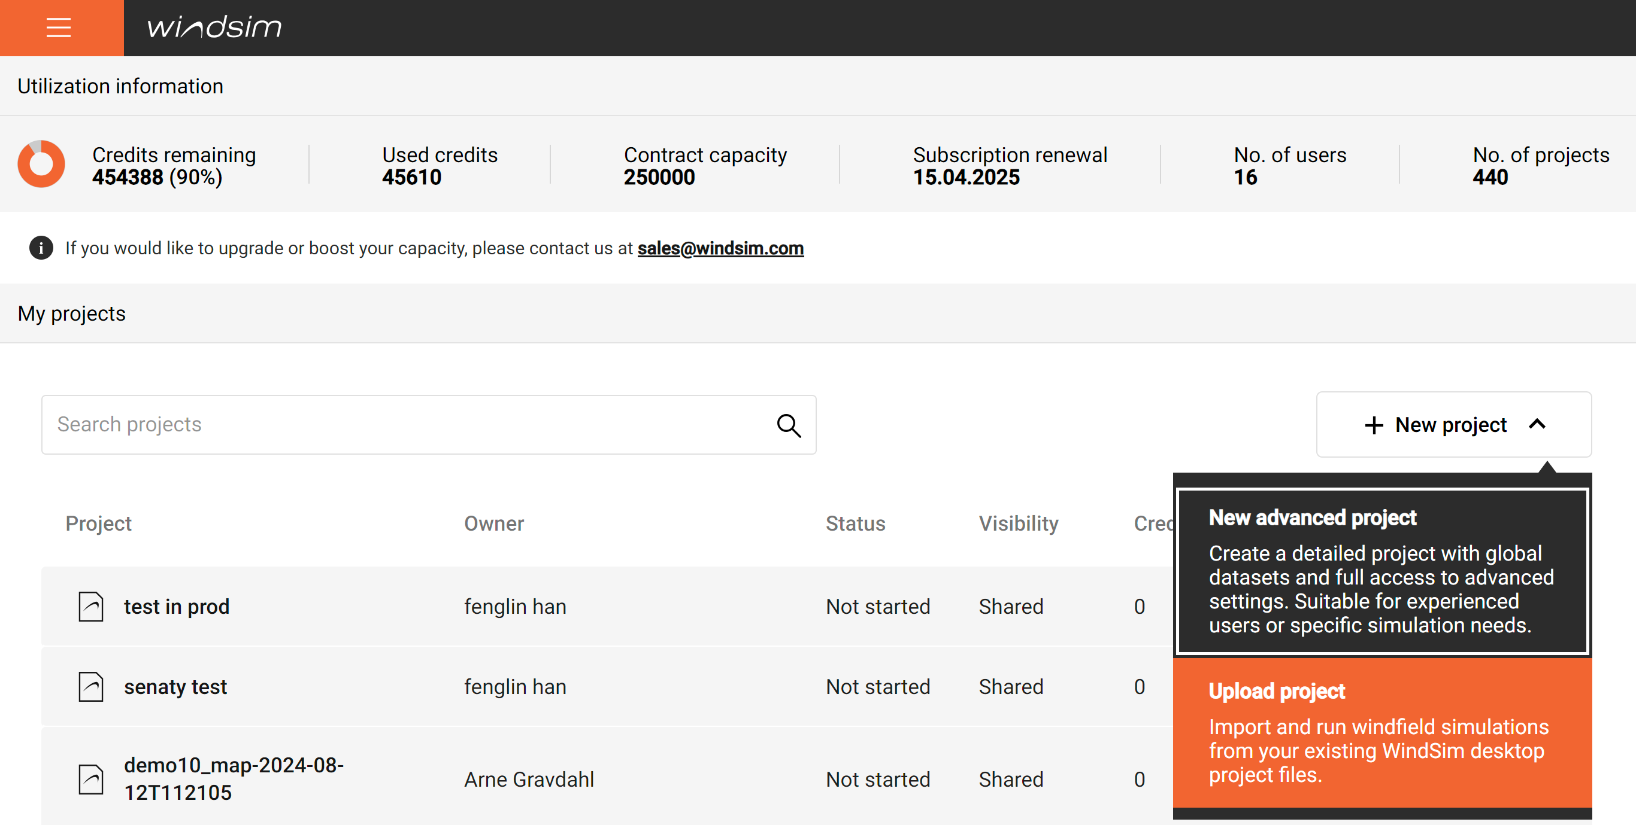Click the plus icon on New project
This screenshot has height=825, width=1636.
tap(1374, 425)
